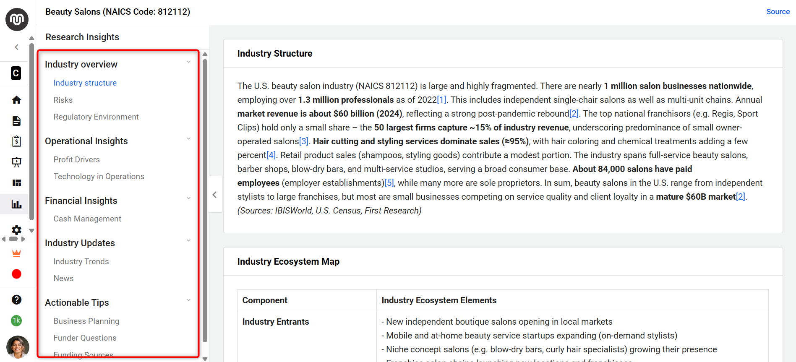Click the Beauty Salons NAICS page title

(118, 12)
